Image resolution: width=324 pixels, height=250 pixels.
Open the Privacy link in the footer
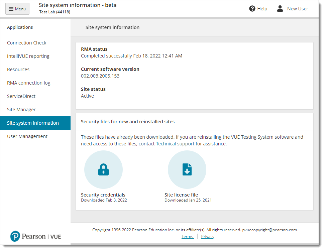pos(208,237)
